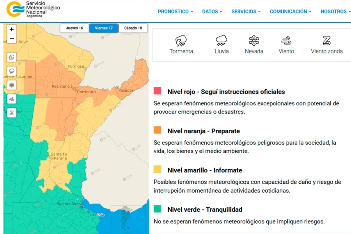Open the COMUNICACIÓN menu

[290, 12]
